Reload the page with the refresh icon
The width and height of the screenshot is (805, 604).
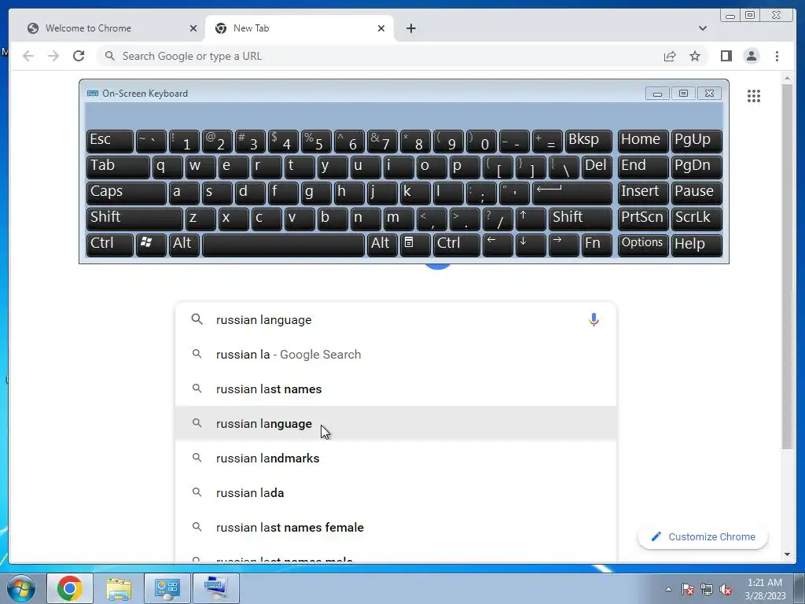79,56
